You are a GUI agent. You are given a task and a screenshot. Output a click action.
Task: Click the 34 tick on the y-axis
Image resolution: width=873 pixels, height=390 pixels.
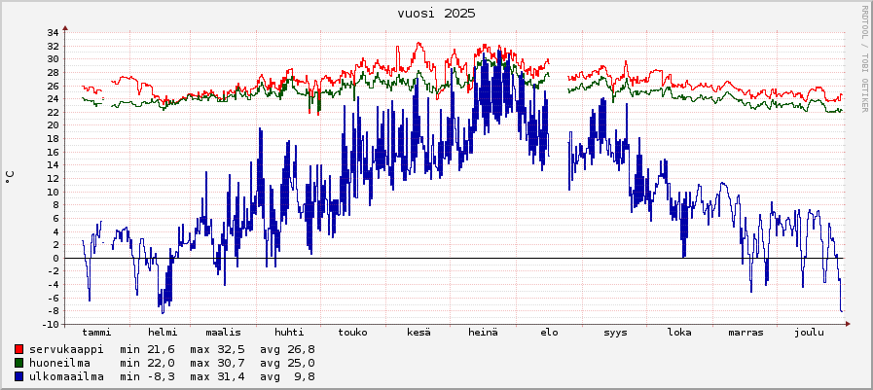(54, 33)
